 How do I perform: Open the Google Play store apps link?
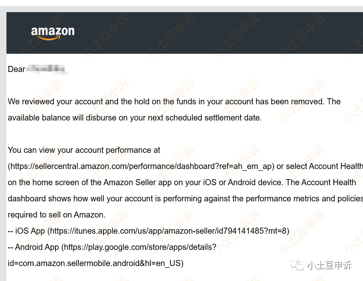[x=140, y=247]
